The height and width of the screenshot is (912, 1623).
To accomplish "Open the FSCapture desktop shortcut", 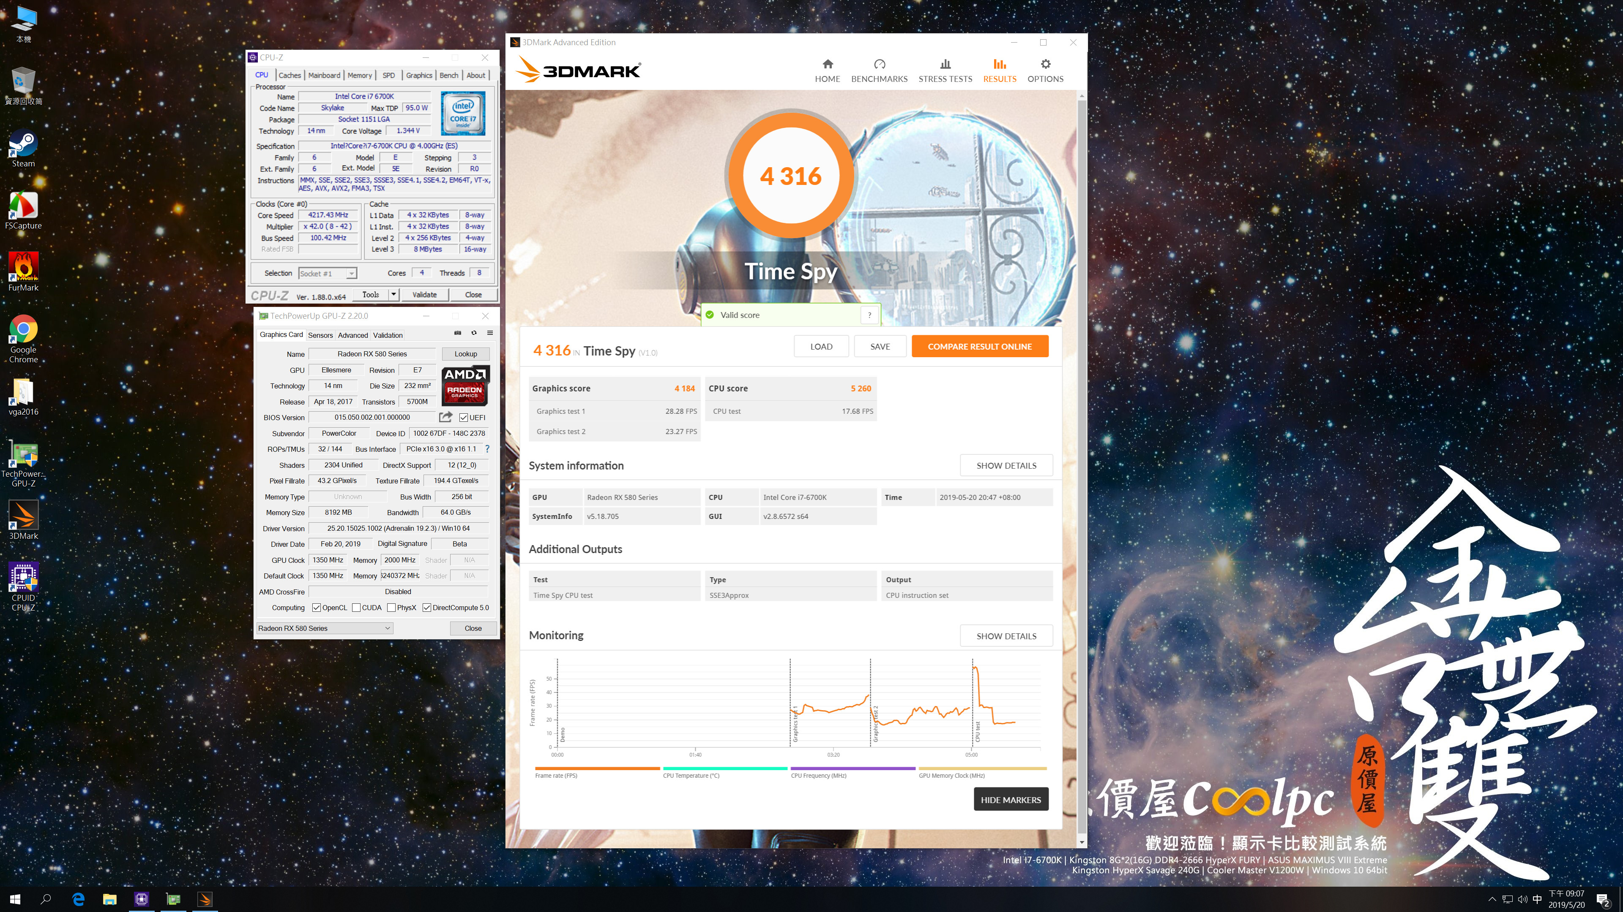I will tap(23, 210).
